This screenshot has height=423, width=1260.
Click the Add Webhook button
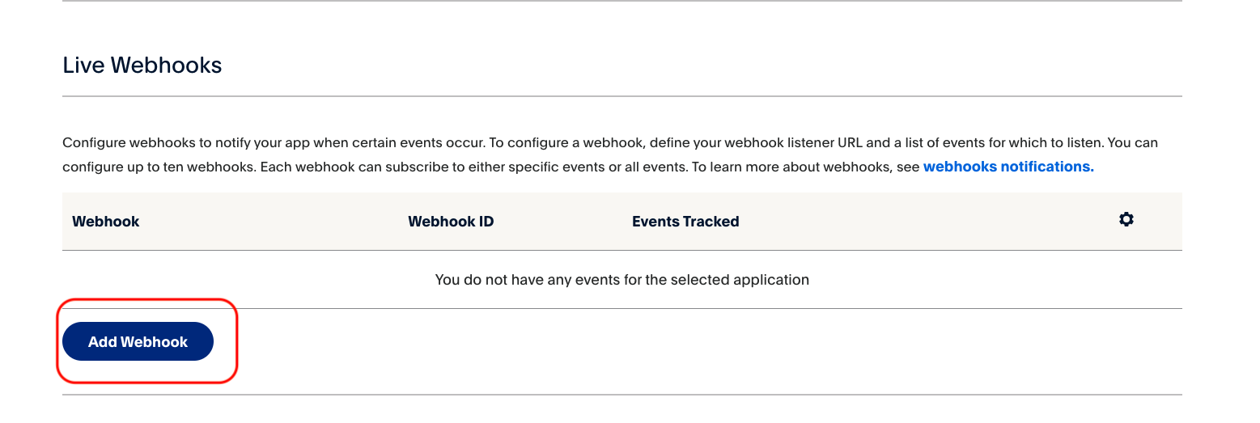pos(138,341)
